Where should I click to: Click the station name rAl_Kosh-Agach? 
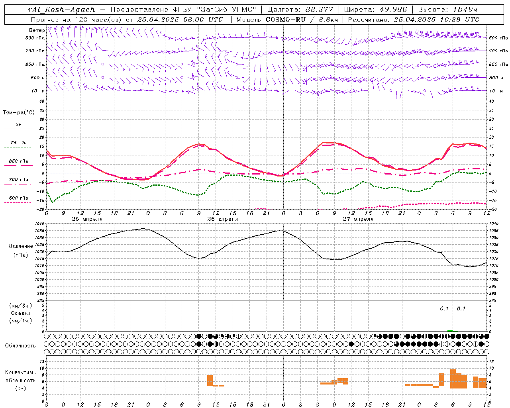[x=62, y=10]
